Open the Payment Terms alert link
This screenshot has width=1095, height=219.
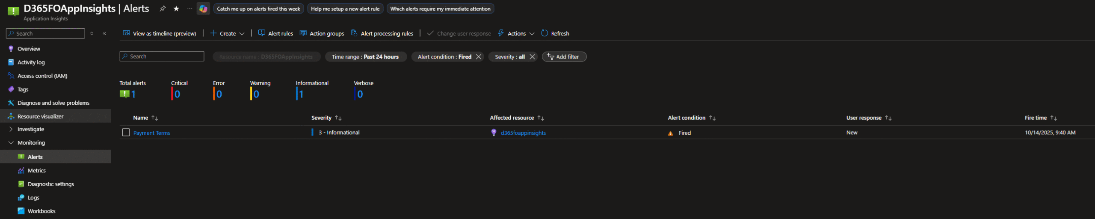click(x=151, y=133)
